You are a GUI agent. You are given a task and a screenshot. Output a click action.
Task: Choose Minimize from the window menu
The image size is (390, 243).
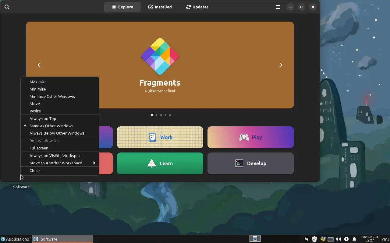[x=60, y=89]
